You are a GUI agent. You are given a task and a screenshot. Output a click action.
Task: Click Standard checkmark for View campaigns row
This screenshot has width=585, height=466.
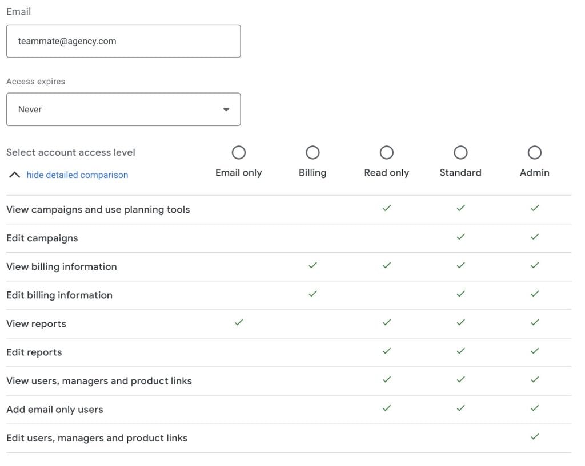click(x=460, y=208)
